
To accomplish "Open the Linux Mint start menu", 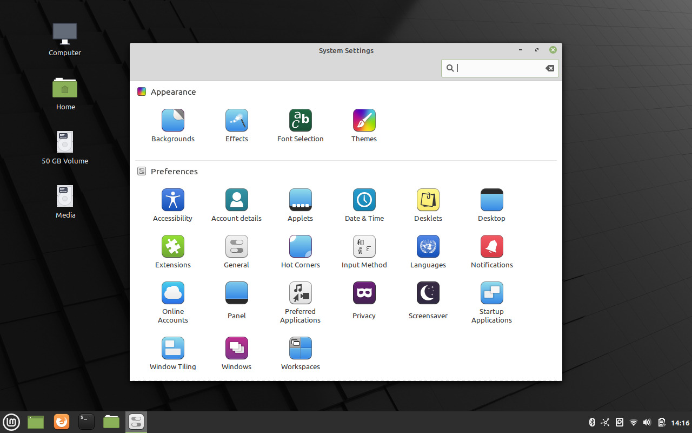I will pyautogui.click(x=11, y=422).
